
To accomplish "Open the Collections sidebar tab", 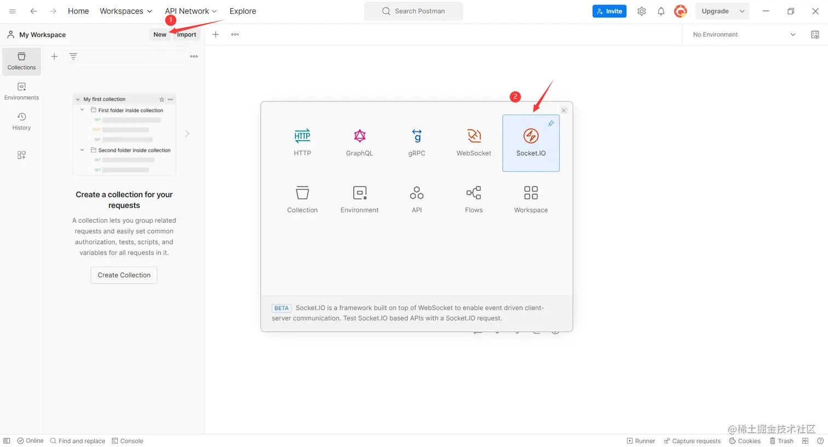I will (21, 61).
